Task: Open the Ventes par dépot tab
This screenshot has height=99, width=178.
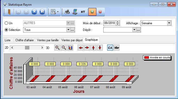Action: pos(72,40)
